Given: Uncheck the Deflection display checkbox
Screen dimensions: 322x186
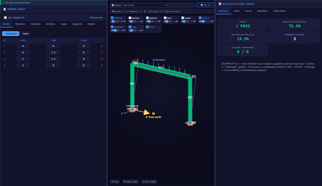Looking at the screenshot, I should [x=112, y=18].
